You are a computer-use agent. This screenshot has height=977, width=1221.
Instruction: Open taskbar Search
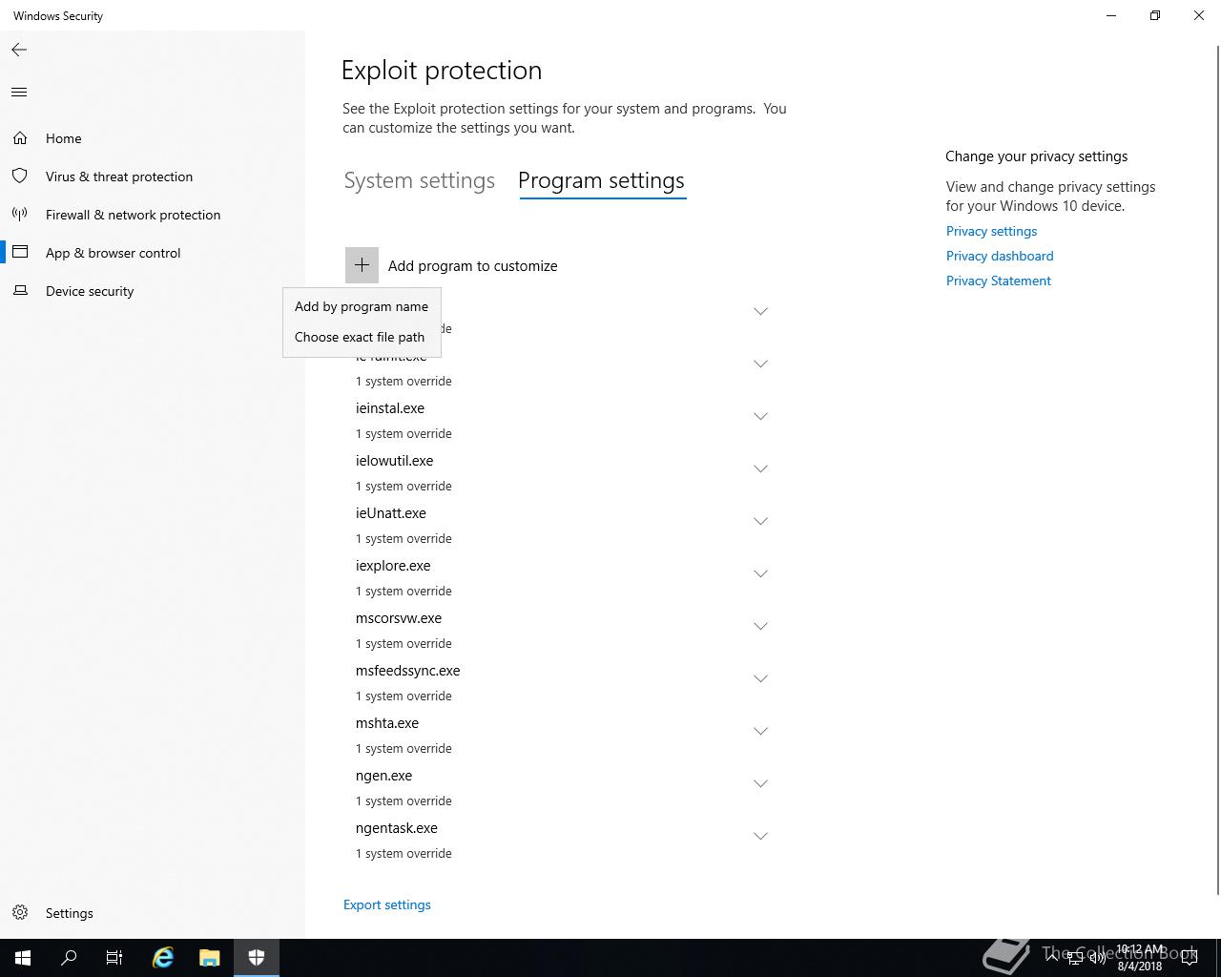(x=69, y=958)
